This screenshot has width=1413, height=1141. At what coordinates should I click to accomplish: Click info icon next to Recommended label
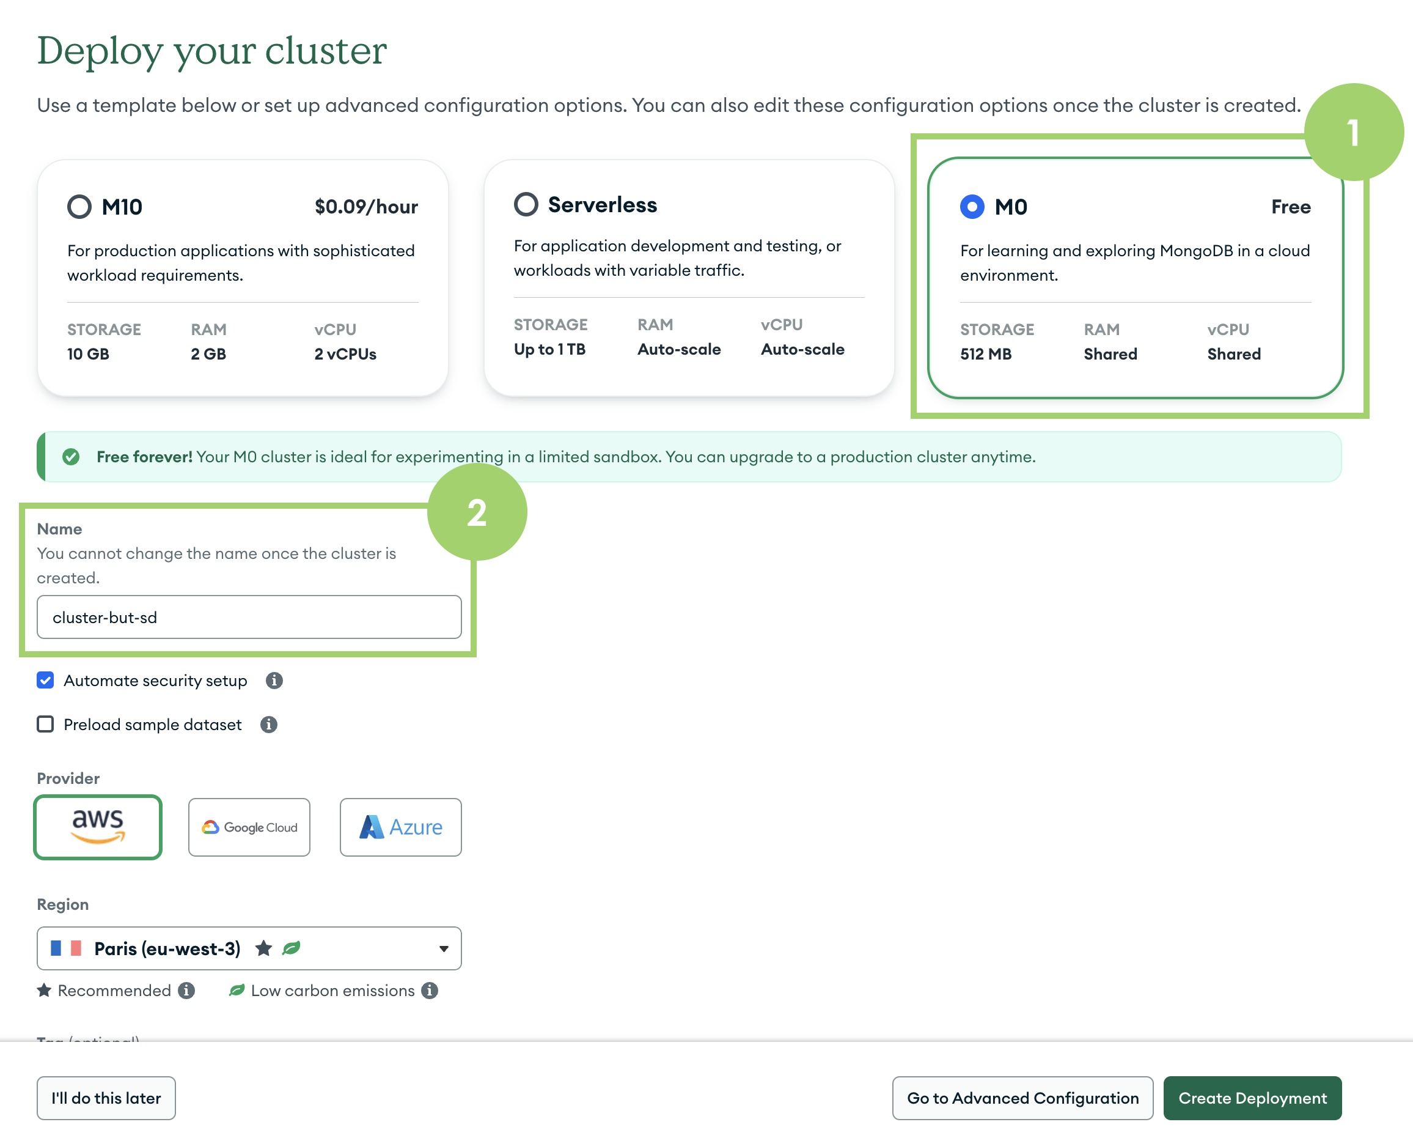tap(186, 991)
